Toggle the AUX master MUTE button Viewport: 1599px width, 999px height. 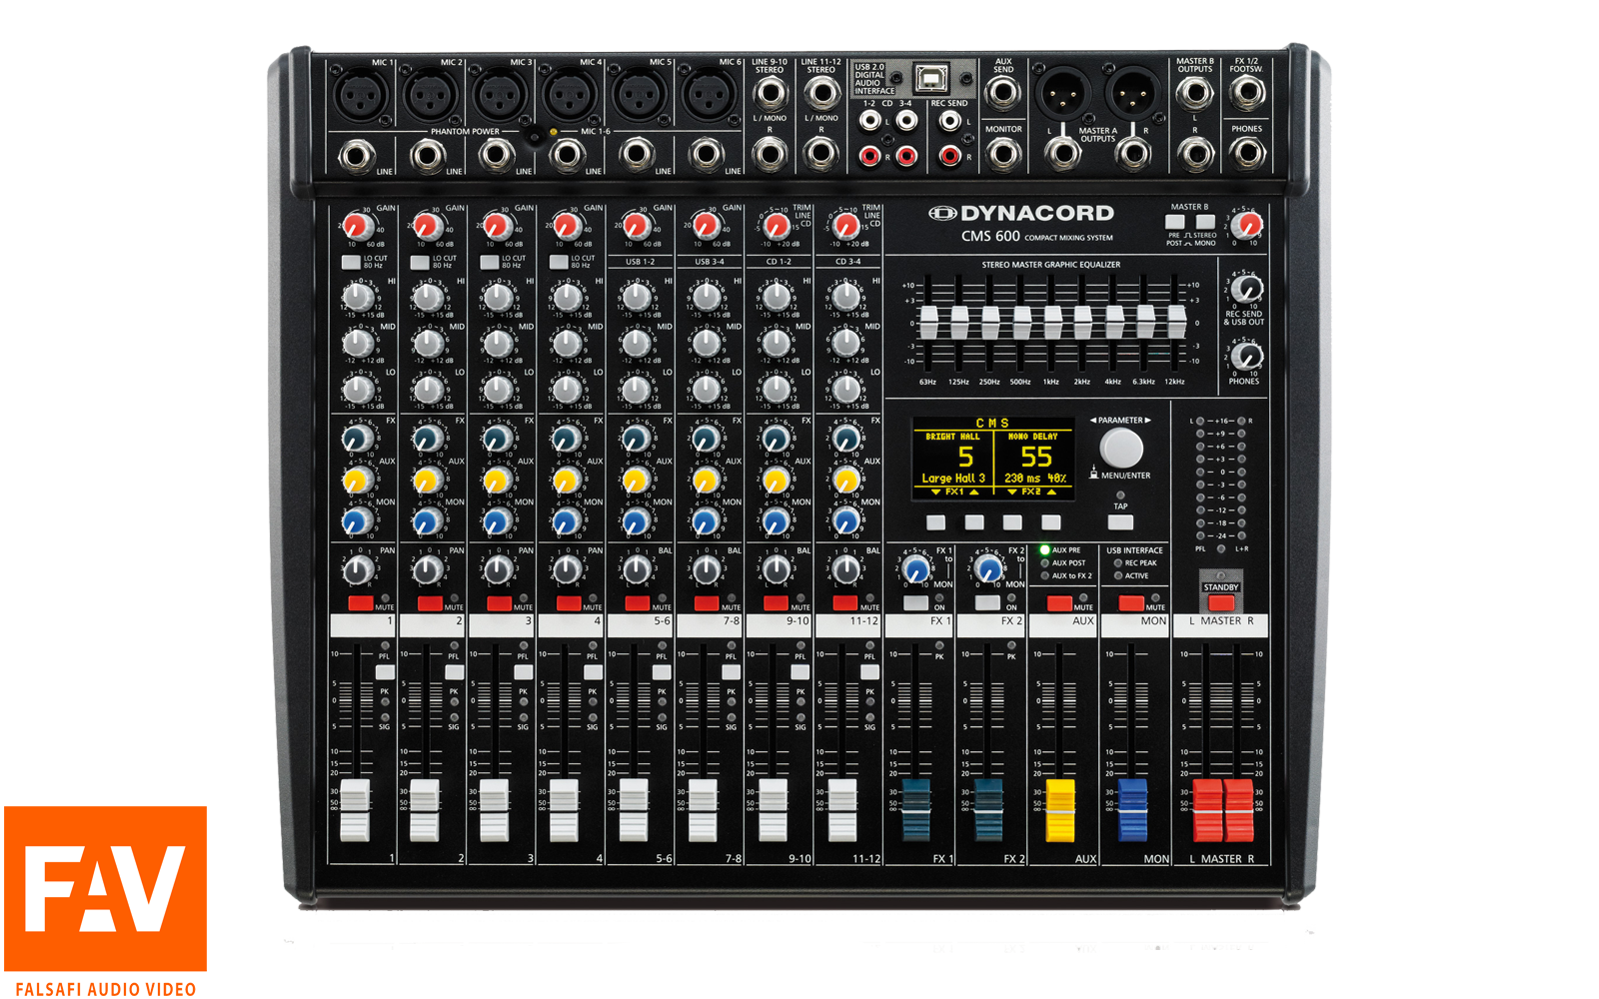[1059, 603]
